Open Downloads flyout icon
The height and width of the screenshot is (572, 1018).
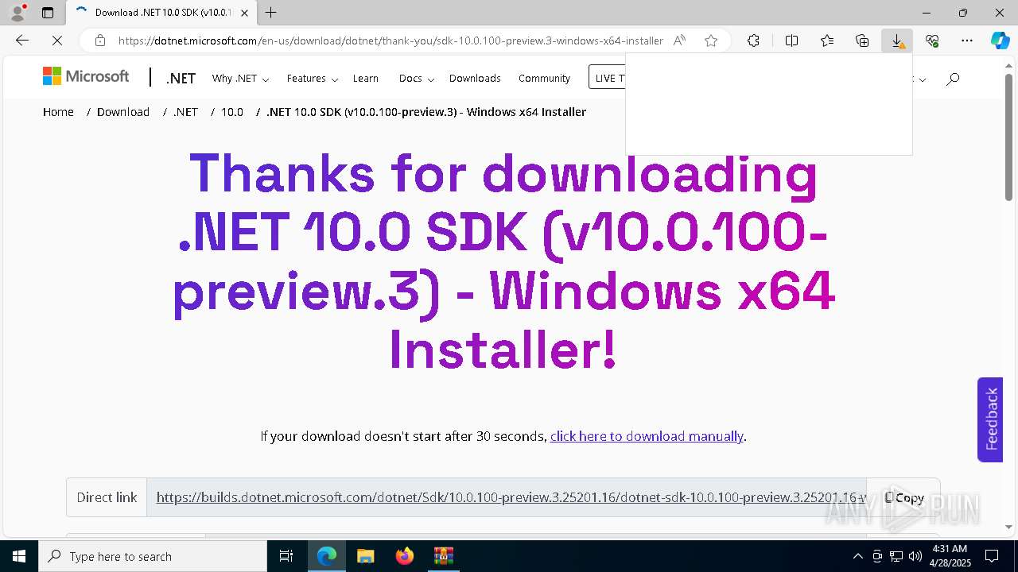[x=897, y=41]
